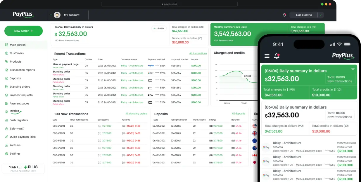
Task: Click the US flag in currency list
Action: (255, 126)
